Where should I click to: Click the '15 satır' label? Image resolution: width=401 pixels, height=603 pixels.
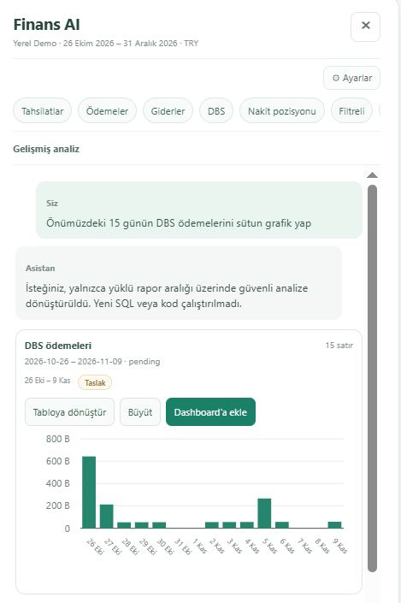[x=339, y=346]
